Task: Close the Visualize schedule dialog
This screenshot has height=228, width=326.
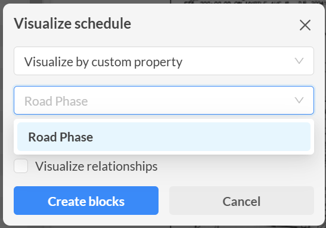Action: 305,25
